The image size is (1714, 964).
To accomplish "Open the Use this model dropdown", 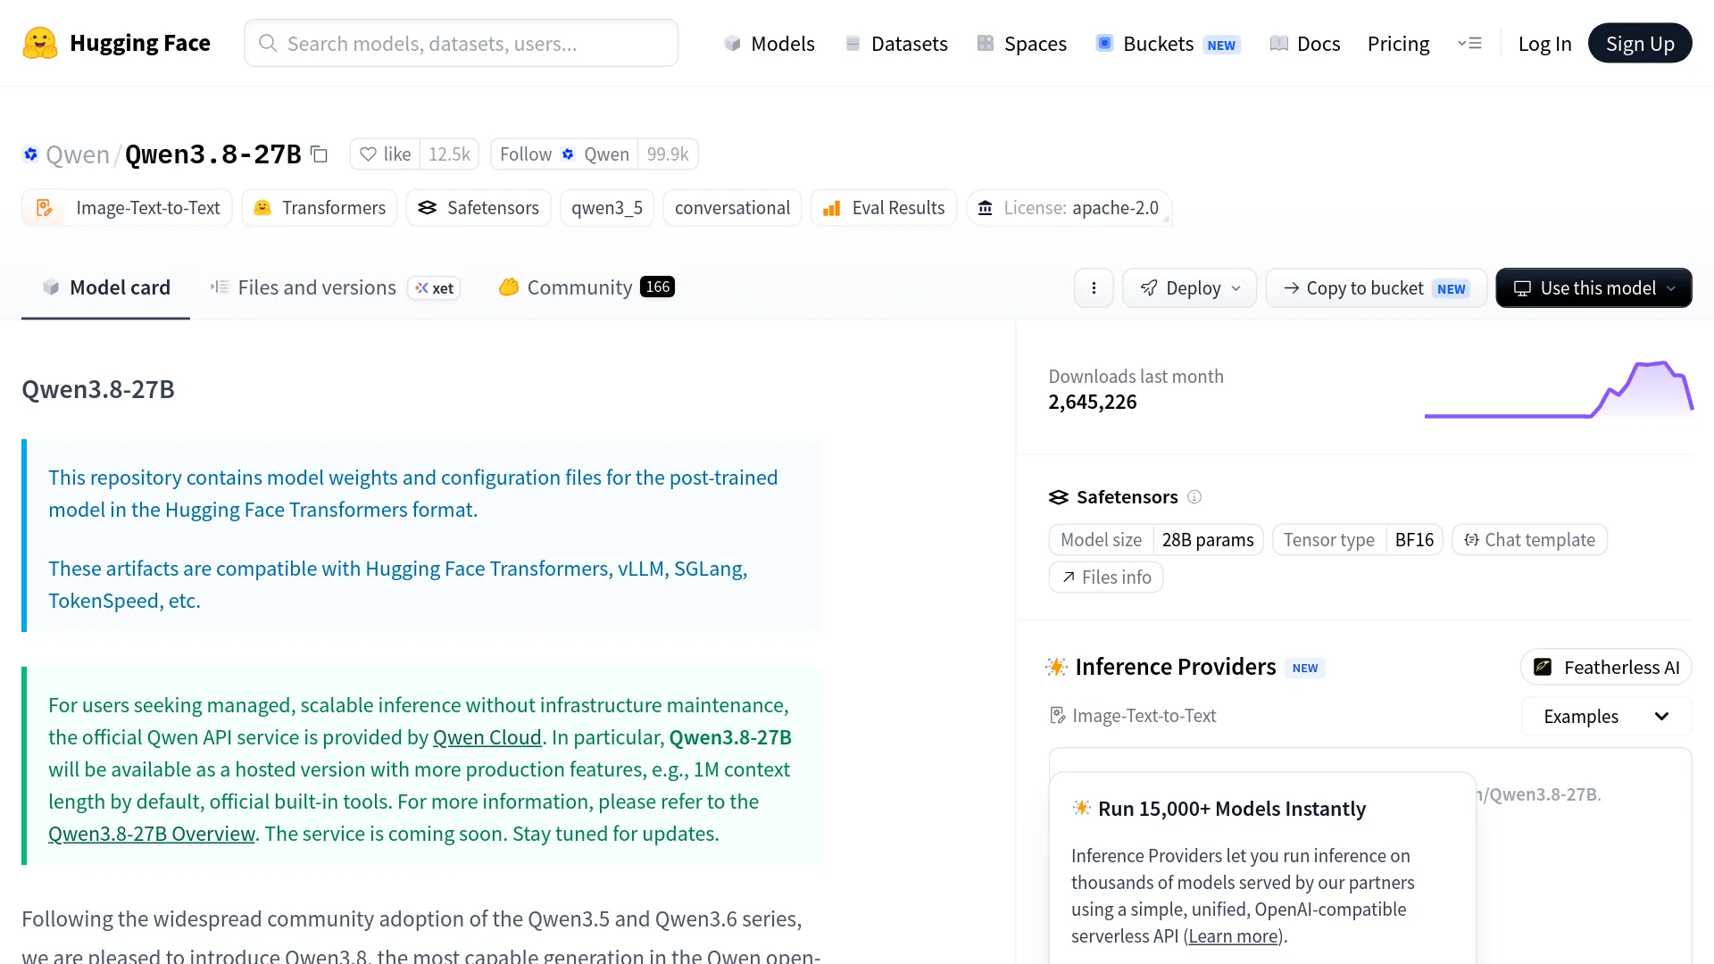I will pyautogui.click(x=1594, y=287).
